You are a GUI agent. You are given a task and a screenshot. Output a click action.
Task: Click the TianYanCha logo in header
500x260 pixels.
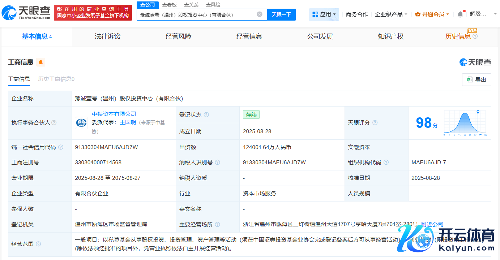point(26,13)
